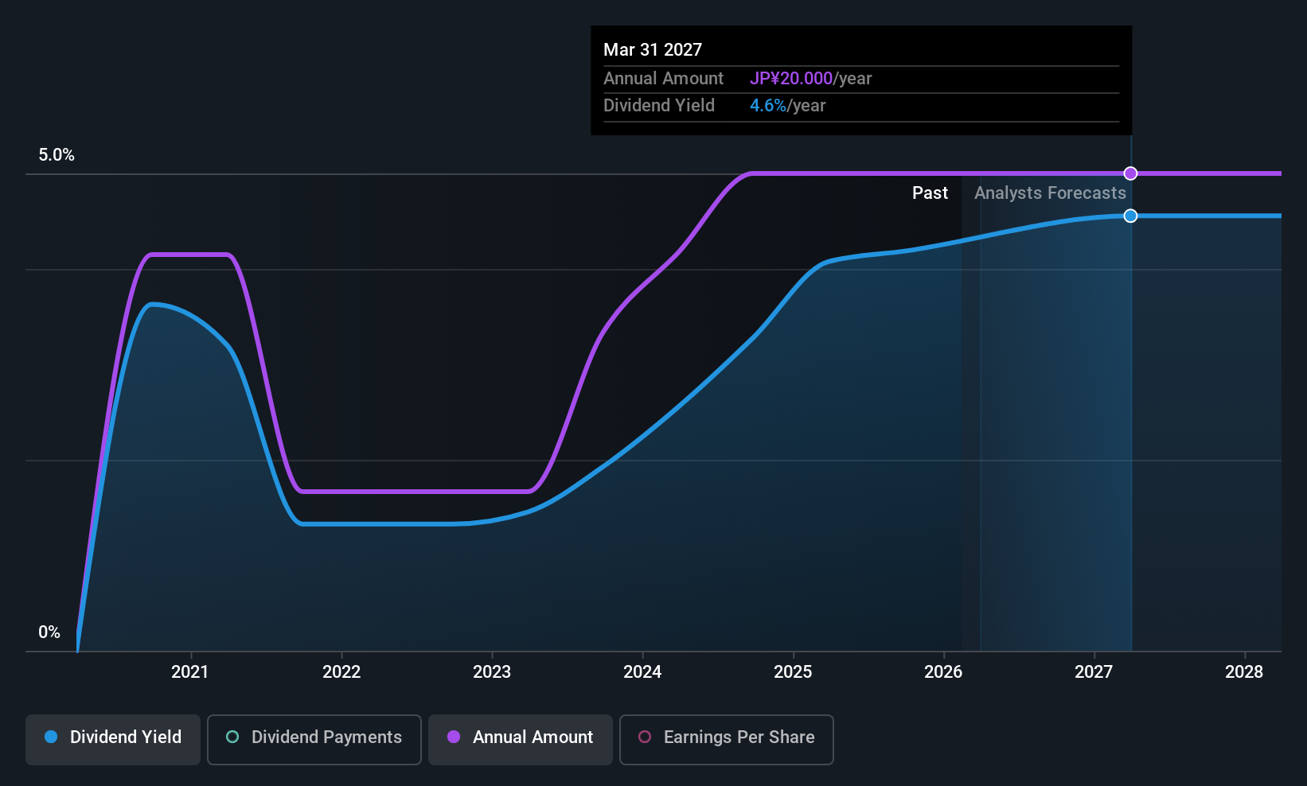Click the 2026 axis label
Viewport: 1307px width, 786px height.
pyautogui.click(x=943, y=672)
